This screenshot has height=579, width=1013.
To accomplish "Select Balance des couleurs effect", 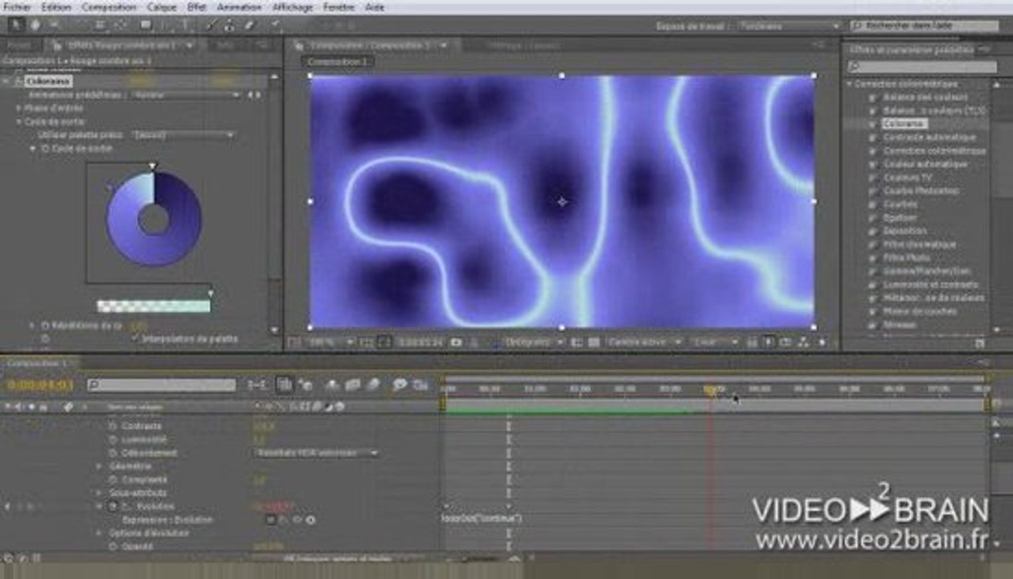I will coord(925,96).
